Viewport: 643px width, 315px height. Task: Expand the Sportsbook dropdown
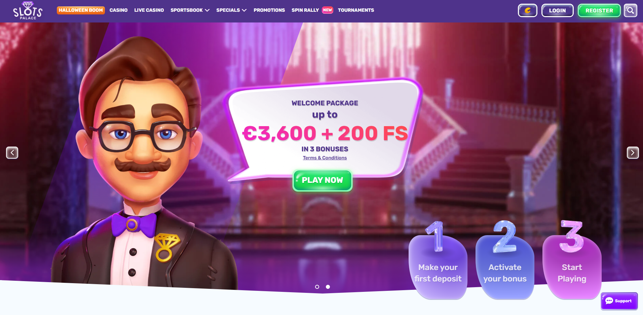(x=190, y=10)
